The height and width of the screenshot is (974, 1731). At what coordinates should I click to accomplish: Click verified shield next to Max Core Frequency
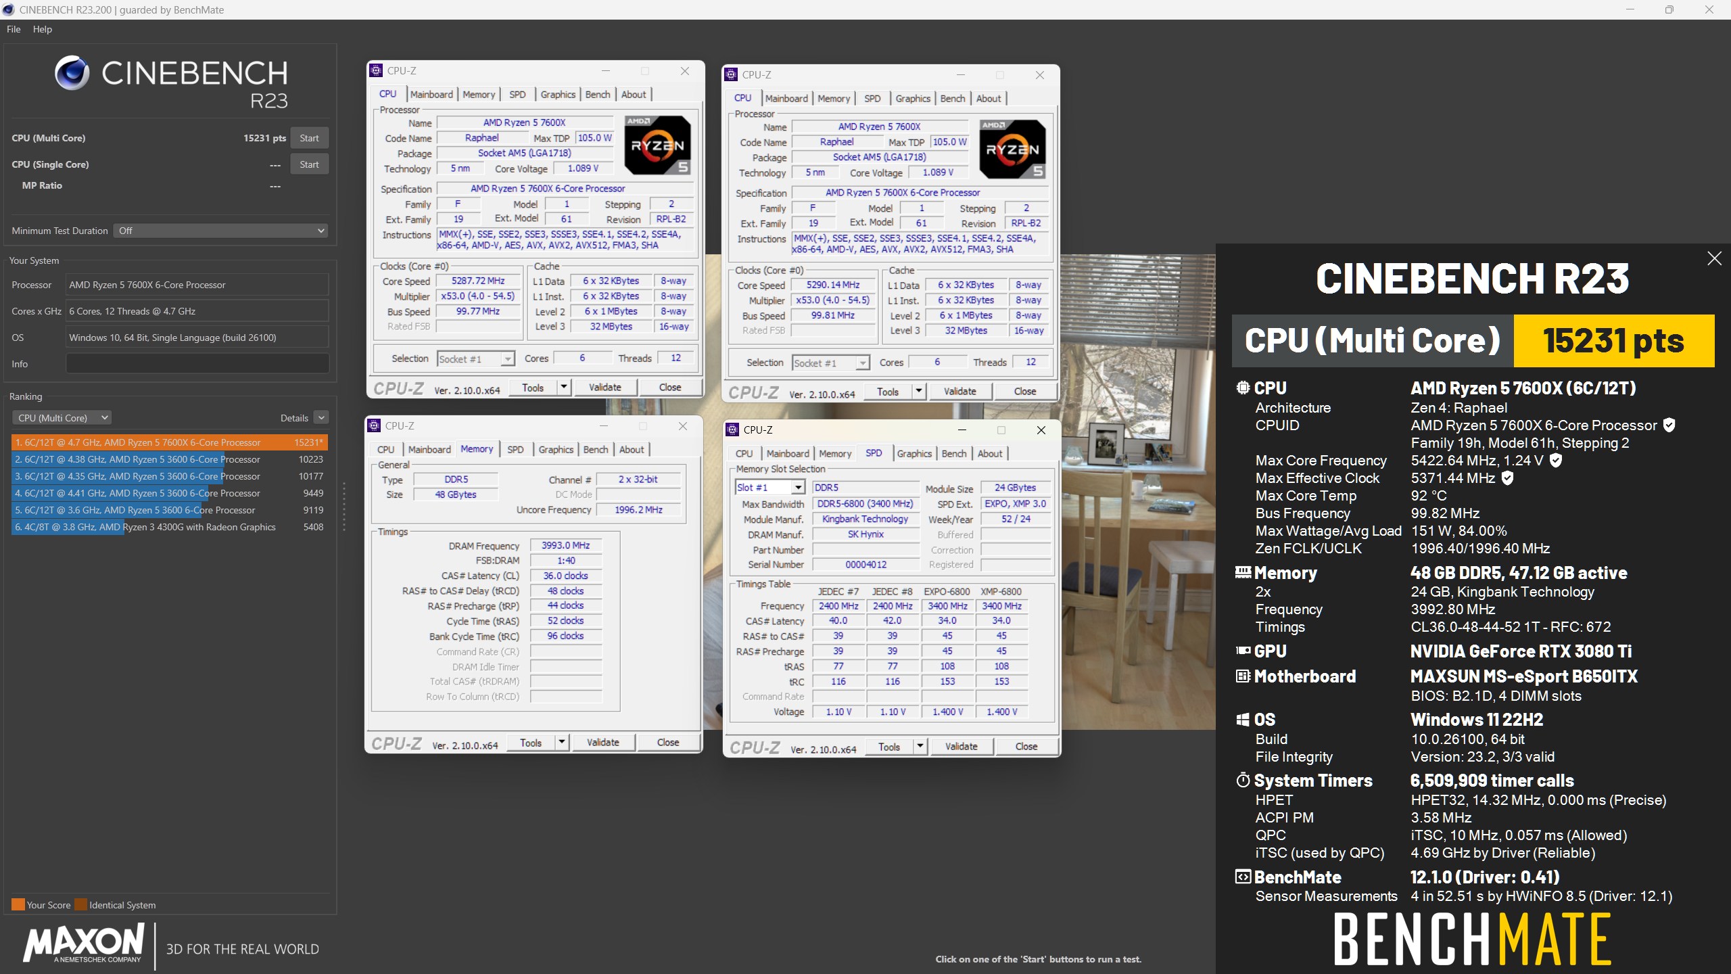1555,460
